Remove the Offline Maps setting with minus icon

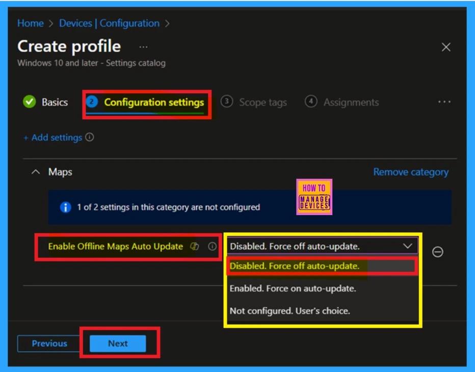pyautogui.click(x=437, y=252)
